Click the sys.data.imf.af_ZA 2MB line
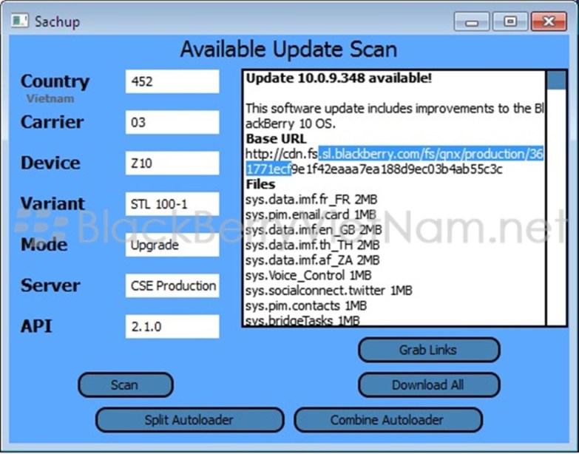This screenshot has width=579, height=454. (x=312, y=260)
